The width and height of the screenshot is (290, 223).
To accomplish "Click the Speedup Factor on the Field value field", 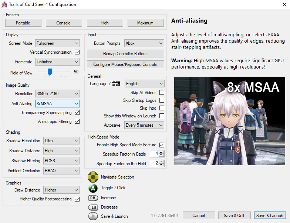I will (155, 163).
